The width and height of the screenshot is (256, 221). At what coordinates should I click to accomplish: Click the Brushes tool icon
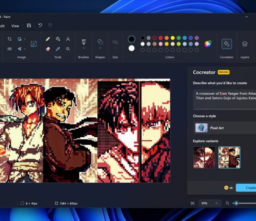coord(83,42)
